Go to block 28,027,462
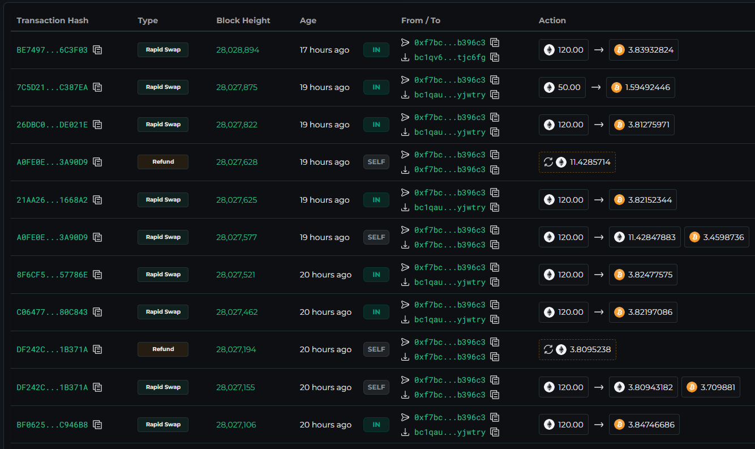Screen dimensions: 755x449 237,312
